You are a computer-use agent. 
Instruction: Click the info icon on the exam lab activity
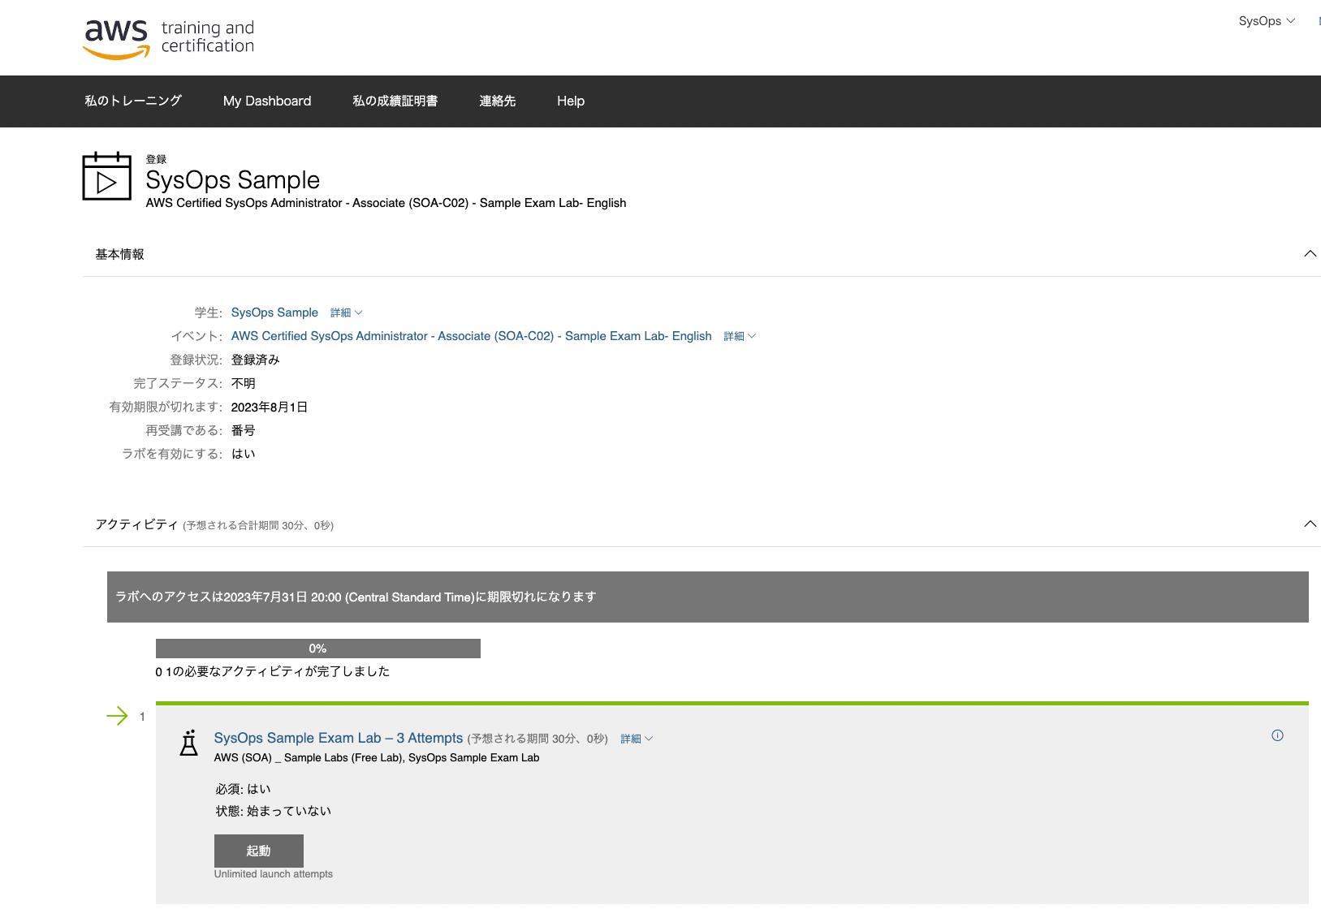click(x=1277, y=735)
